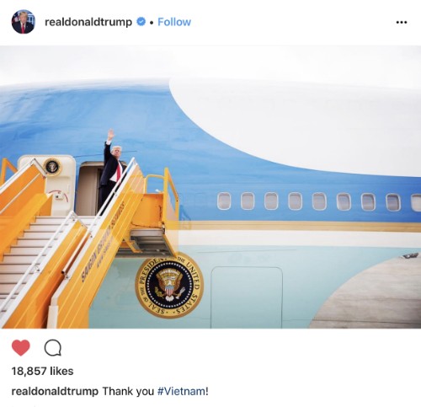Click the cargo hatch panel beside the seal

[x=247, y=297]
